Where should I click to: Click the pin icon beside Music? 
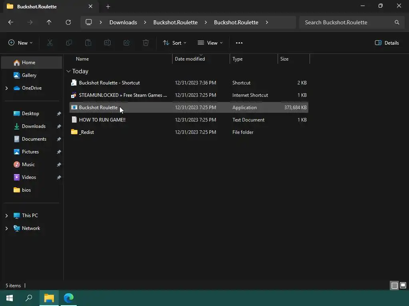tap(59, 165)
